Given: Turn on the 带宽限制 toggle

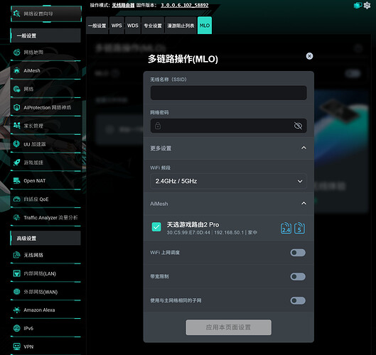Looking at the screenshot, I should [x=298, y=276].
